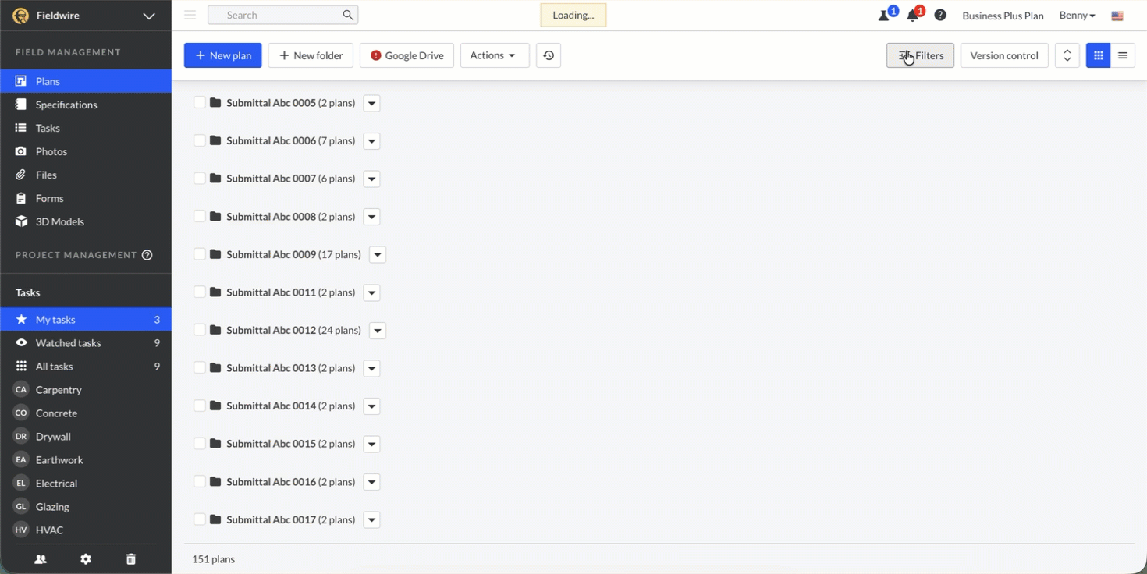Screen dimensions: 1147x574
Task: Click the version history clock icon
Action: pos(549,55)
